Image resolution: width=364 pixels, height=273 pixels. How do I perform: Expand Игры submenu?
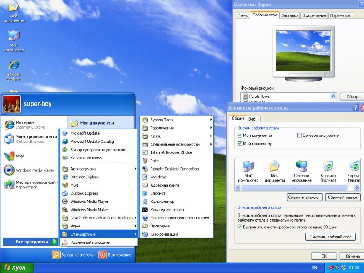tap(99, 226)
